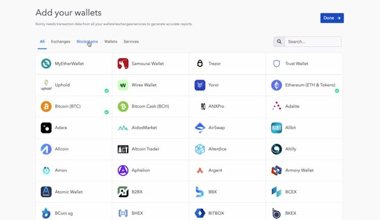The width and height of the screenshot is (380, 220).
Task: Click the Argent orange icon
Action: [x=200, y=170]
